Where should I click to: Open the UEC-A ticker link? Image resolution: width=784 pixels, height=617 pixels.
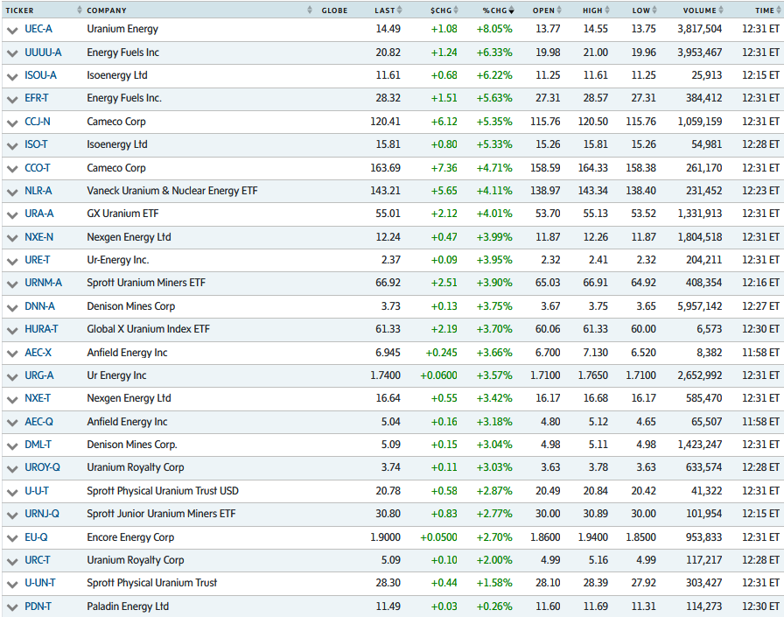(38, 29)
